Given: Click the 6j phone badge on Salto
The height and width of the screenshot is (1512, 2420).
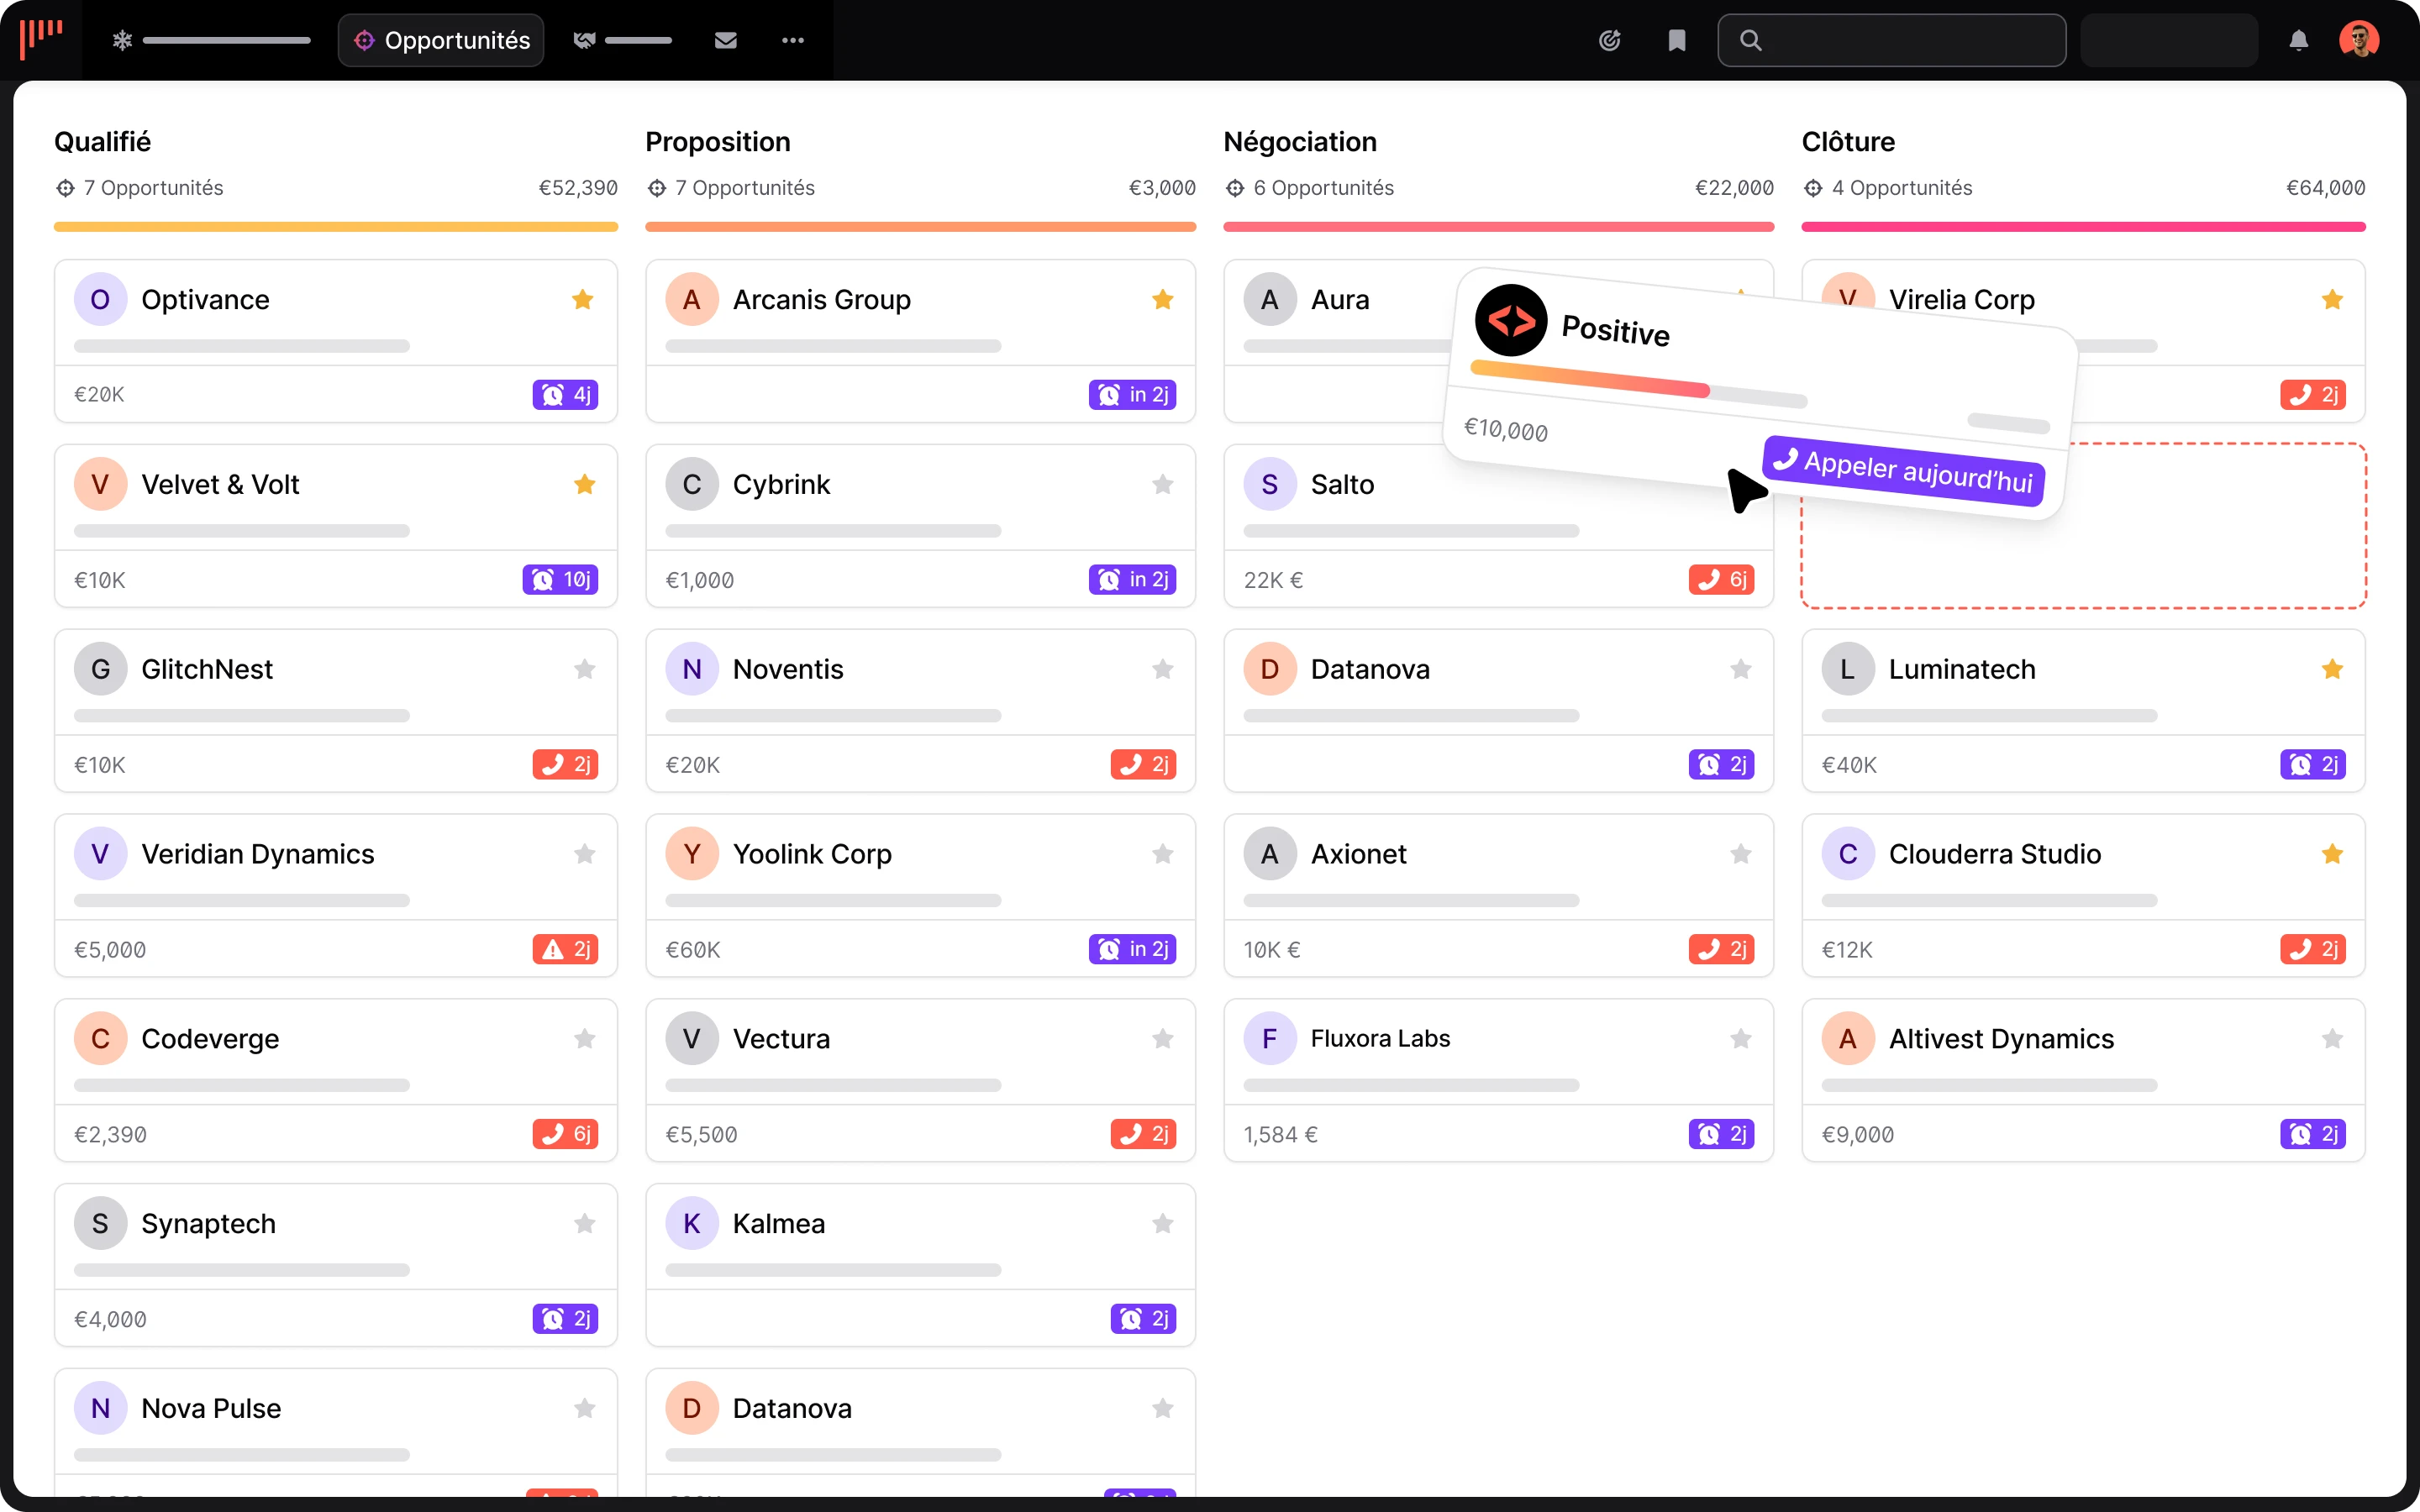Looking at the screenshot, I should point(1721,579).
